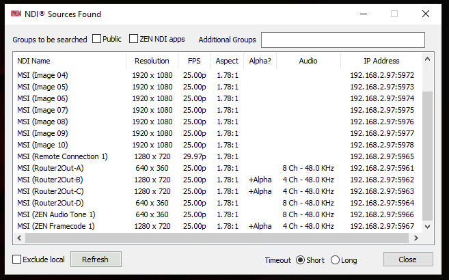Select the MSI (Image 04) row
The height and width of the screenshot is (280, 449).
[216, 75]
